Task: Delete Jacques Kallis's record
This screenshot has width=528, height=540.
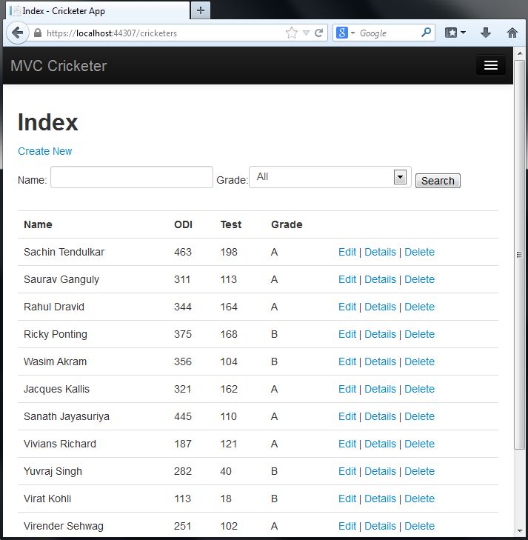Action: click(419, 389)
